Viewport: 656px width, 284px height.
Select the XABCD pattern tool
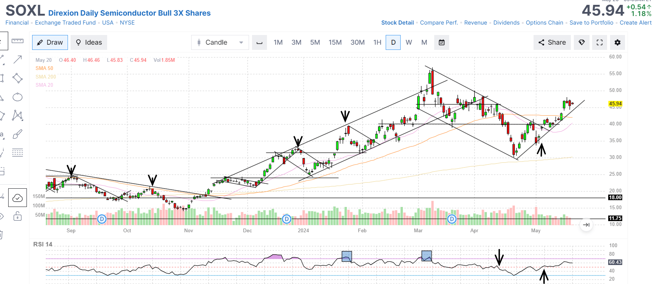click(x=18, y=115)
